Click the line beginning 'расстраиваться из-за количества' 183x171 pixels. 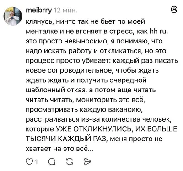tap(98, 119)
